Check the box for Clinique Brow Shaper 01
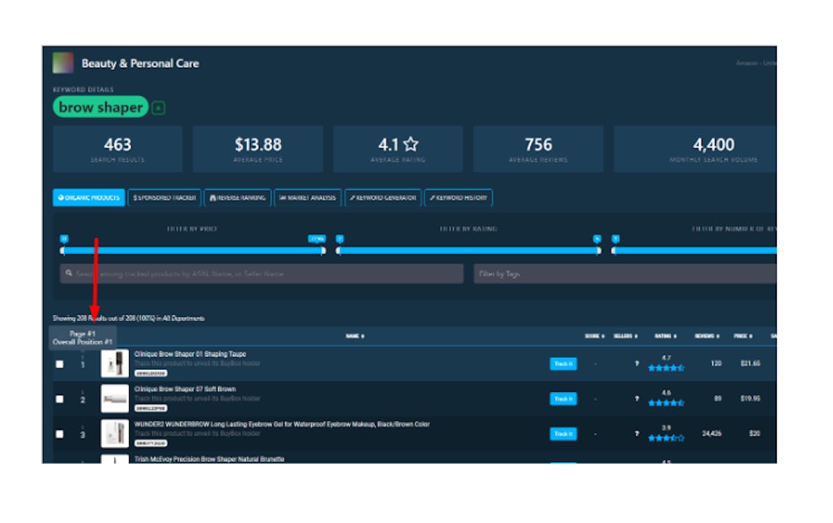The height and width of the screenshot is (523, 833). pyautogui.click(x=60, y=364)
